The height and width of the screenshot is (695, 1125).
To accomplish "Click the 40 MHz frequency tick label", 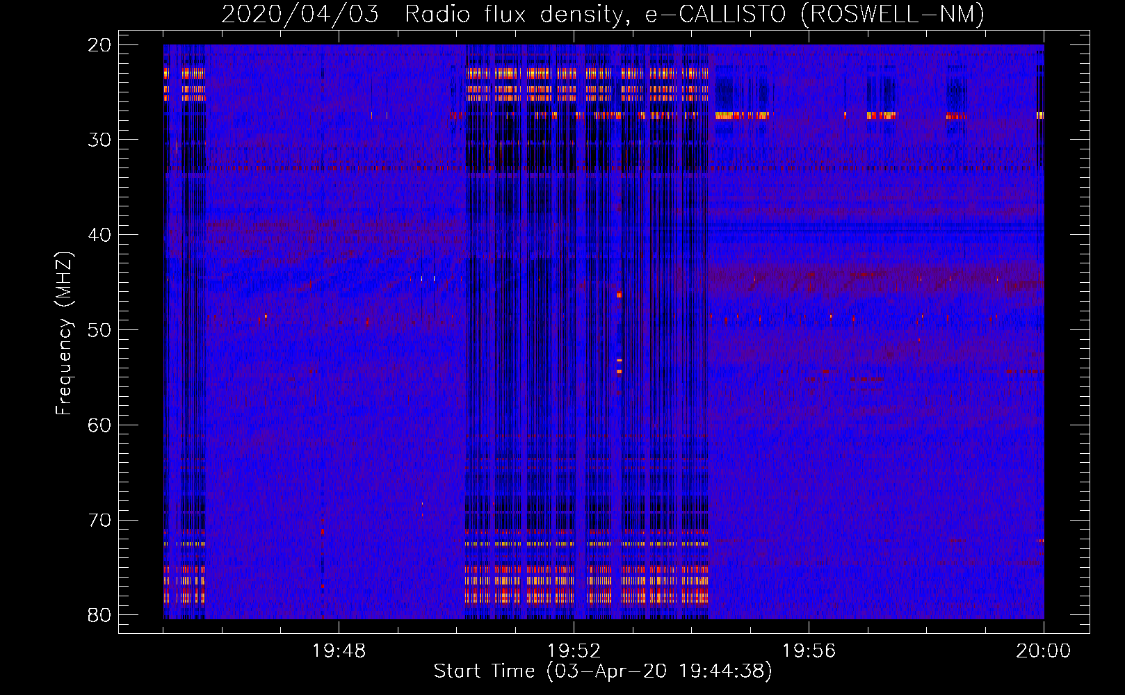I will 99,235.
